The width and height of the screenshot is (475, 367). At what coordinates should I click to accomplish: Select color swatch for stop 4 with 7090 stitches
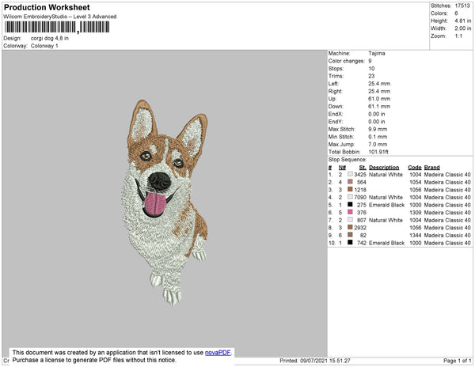(x=350, y=197)
